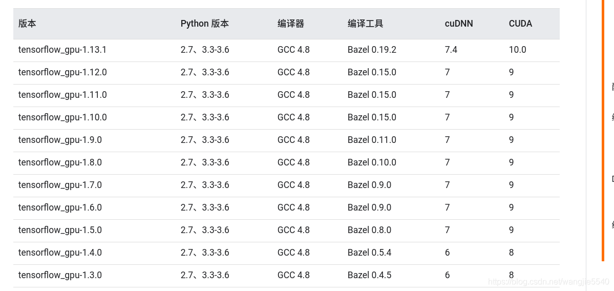Screen dimensions: 614x291
Task: Select the tensorflow_gpu-1.10.0 cell
Action: tap(62, 117)
